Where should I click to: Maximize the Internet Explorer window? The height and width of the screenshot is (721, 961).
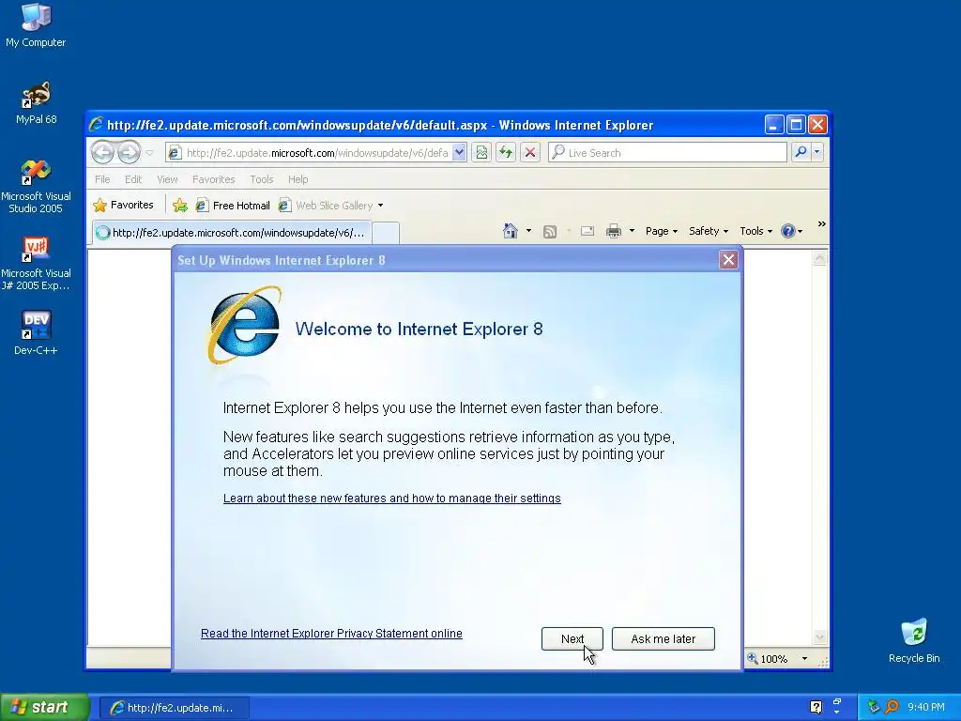click(796, 125)
